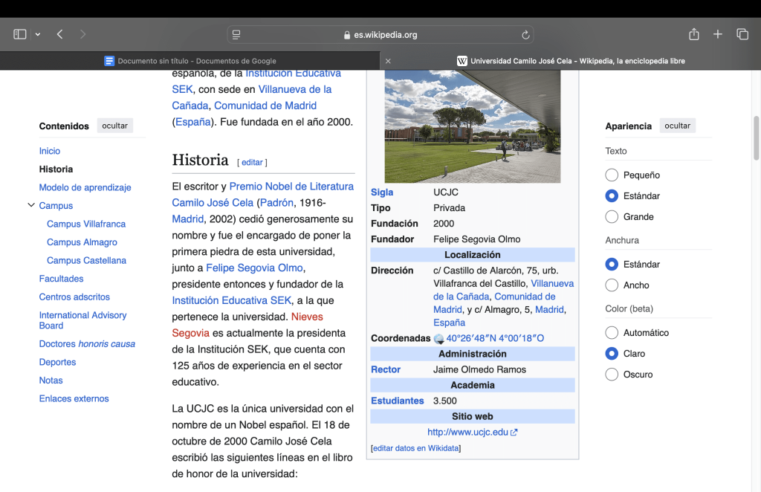Screen dimensions: 761x492
Task: Go to Campus section in contents
Action: (x=56, y=206)
